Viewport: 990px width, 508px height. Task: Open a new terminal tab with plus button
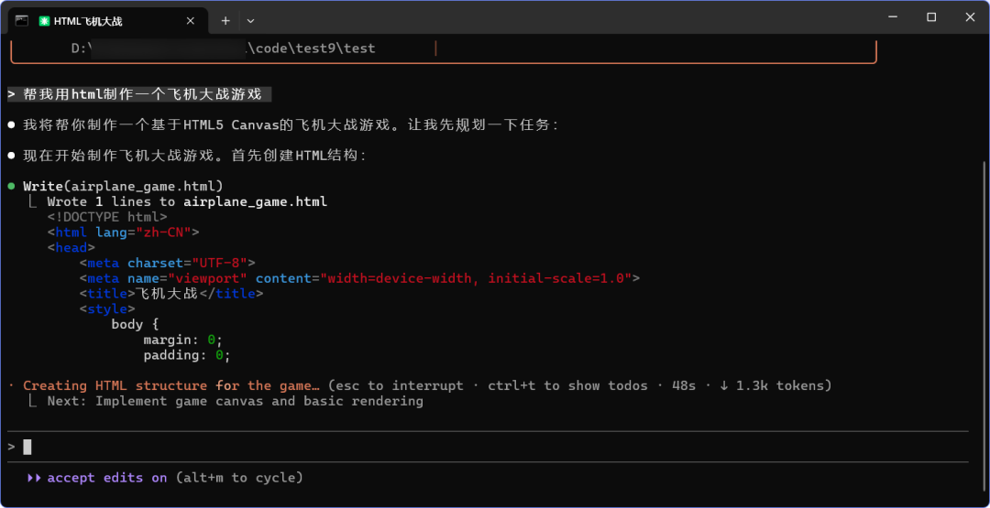click(225, 21)
